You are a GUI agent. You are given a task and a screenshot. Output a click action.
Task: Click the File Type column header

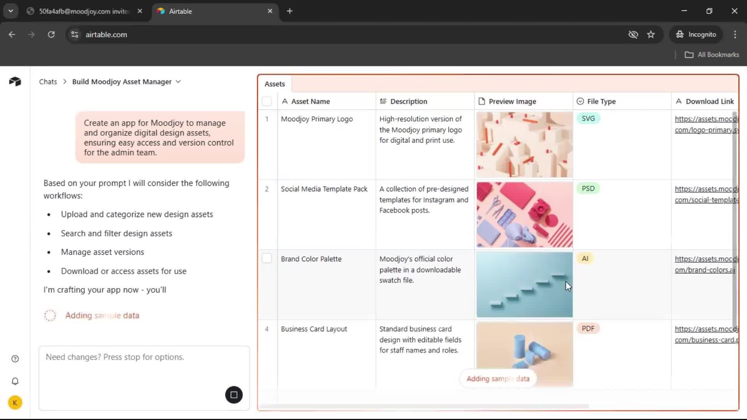pos(622,101)
